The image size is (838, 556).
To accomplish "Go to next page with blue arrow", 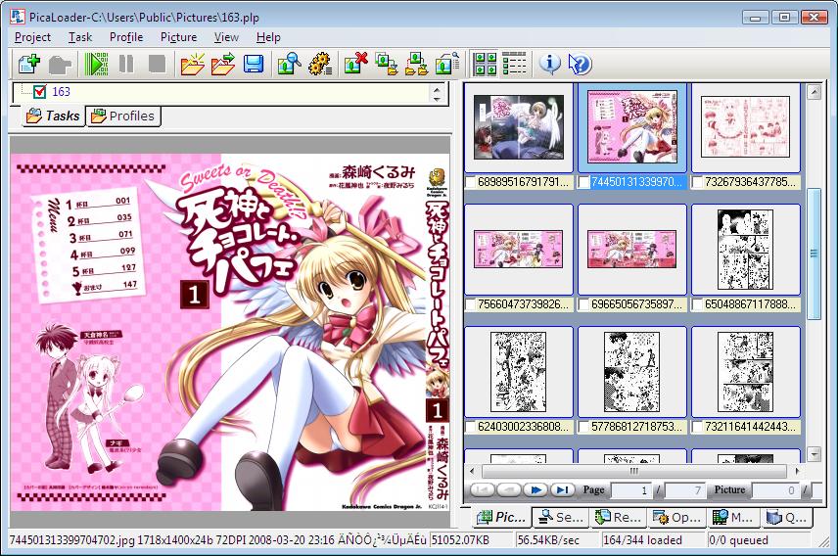I will 535,489.
